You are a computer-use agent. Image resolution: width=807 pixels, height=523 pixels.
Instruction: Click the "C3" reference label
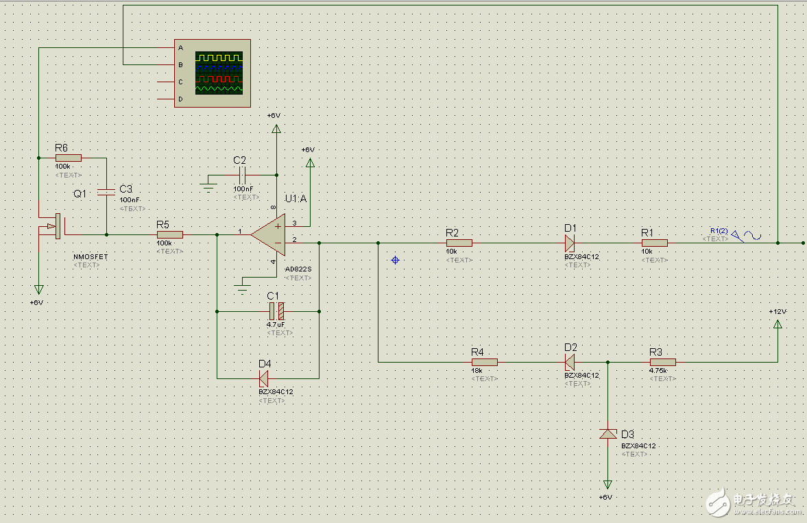click(126, 189)
